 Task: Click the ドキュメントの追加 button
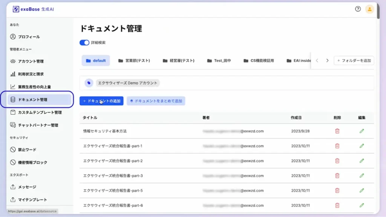(x=101, y=101)
